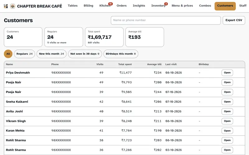Open Sneha Kulkarni's record

pos(227,102)
